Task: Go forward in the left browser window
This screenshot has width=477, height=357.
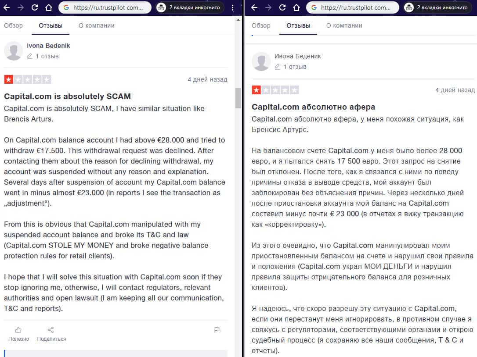Action: 20,7
